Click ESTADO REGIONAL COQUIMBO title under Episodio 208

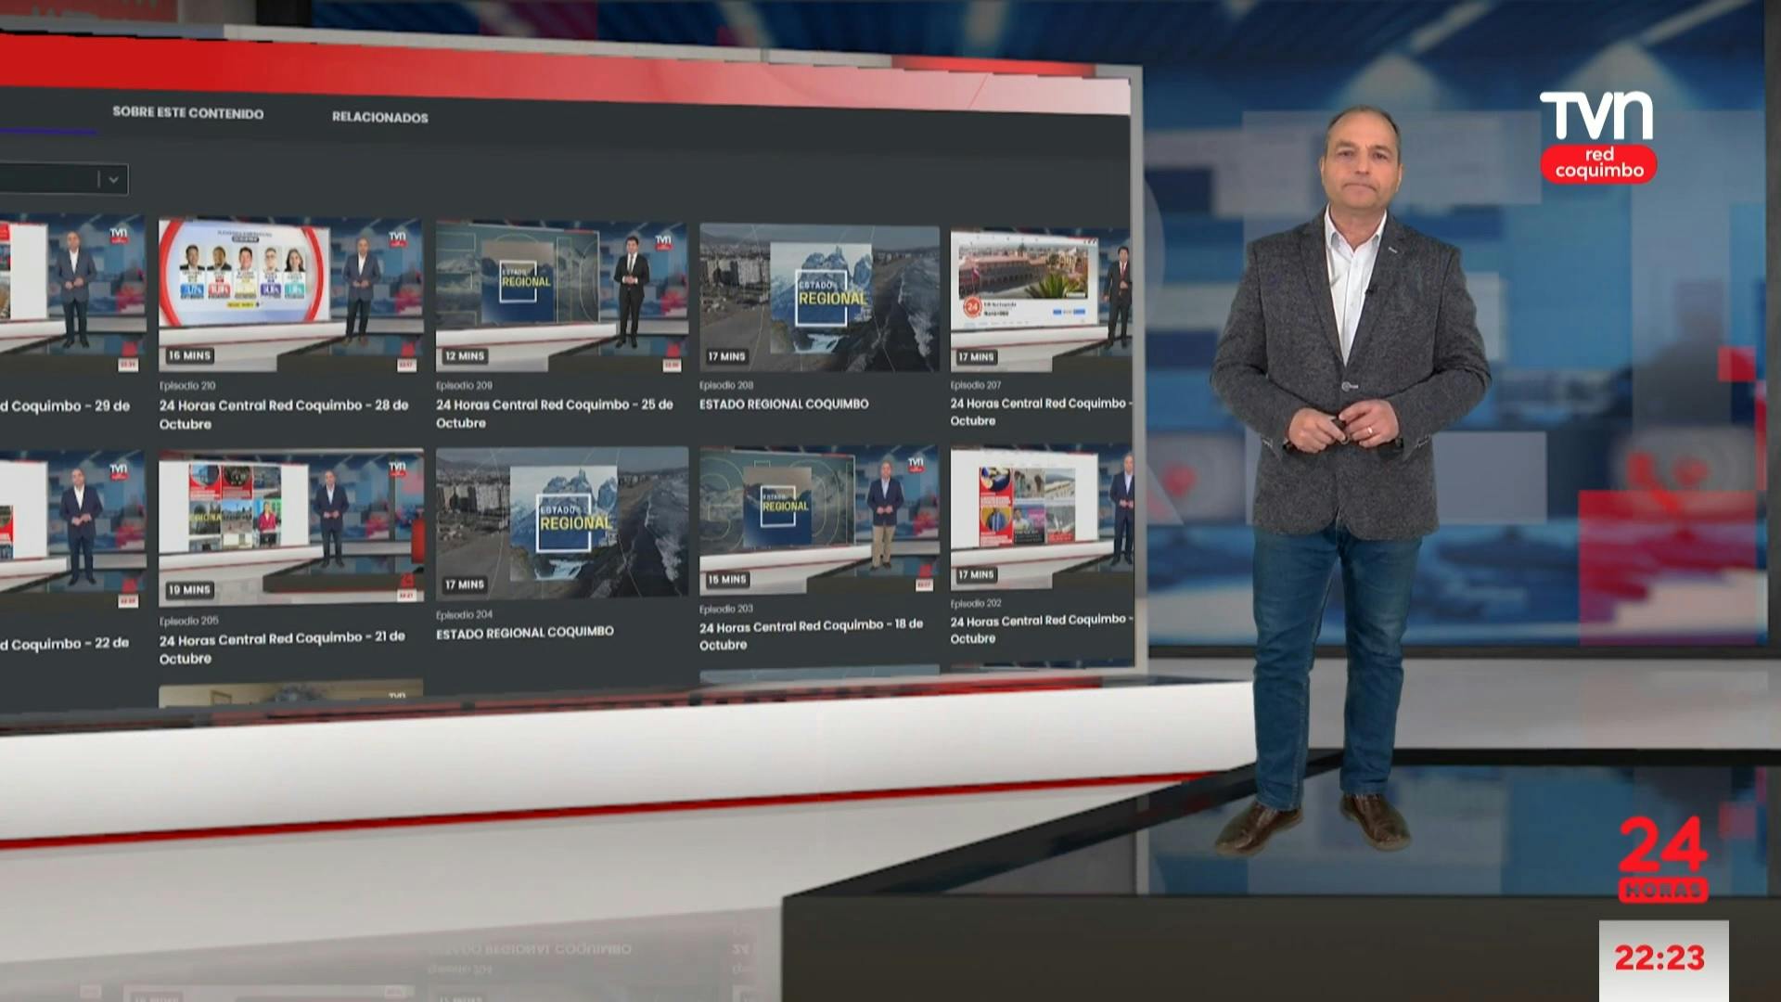pyautogui.click(x=784, y=404)
